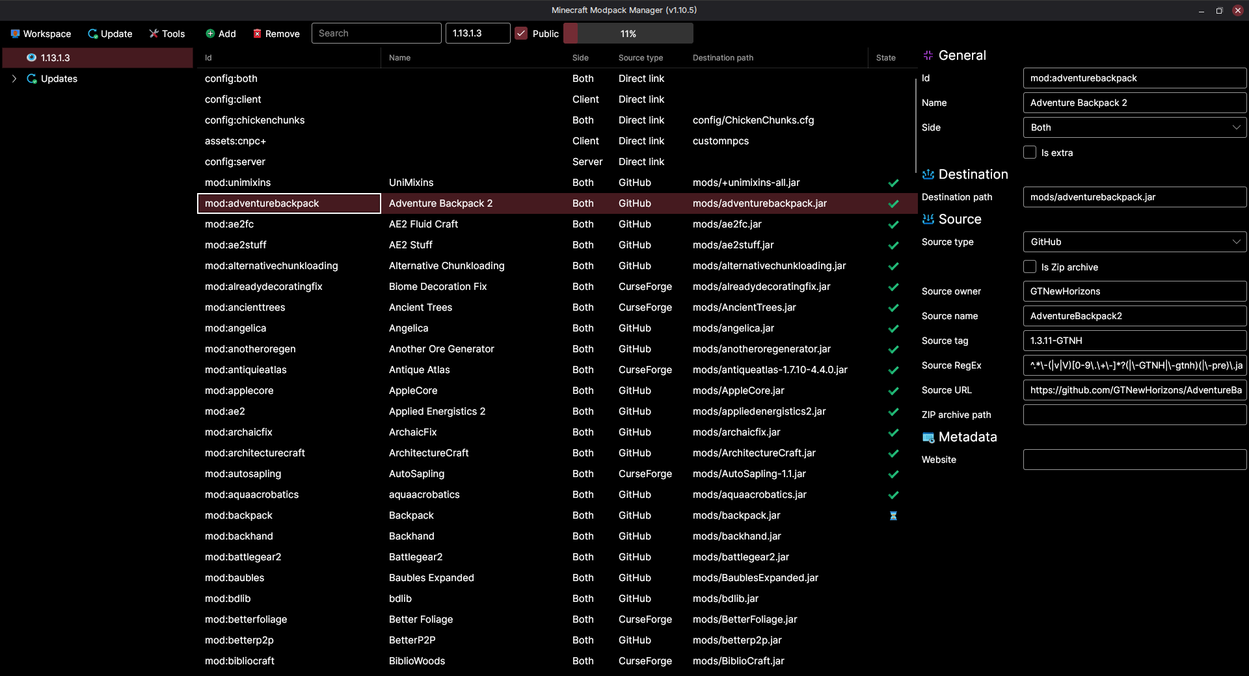Toggle the Public checkbox
The width and height of the screenshot is (1249, 676).
[521, 34]
